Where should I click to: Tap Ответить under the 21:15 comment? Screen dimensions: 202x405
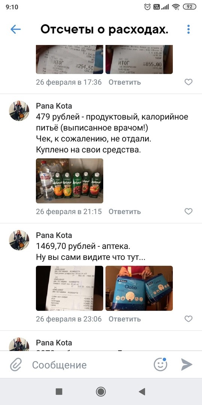[x=125, y=212]
